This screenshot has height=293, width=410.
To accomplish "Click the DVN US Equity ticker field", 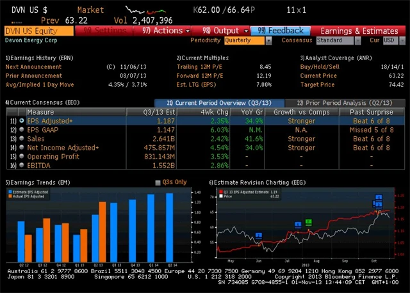I will pos(39,31).
